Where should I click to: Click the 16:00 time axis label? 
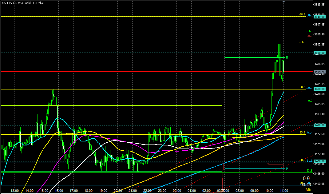[x=59, y=191]
